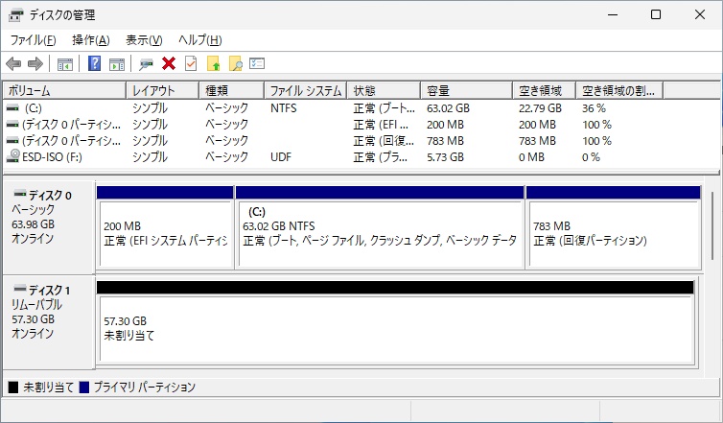This screenshot has width=723, height=423.
Task: Click the graphical pane vertical scrollbar
Action: (712, 225)
